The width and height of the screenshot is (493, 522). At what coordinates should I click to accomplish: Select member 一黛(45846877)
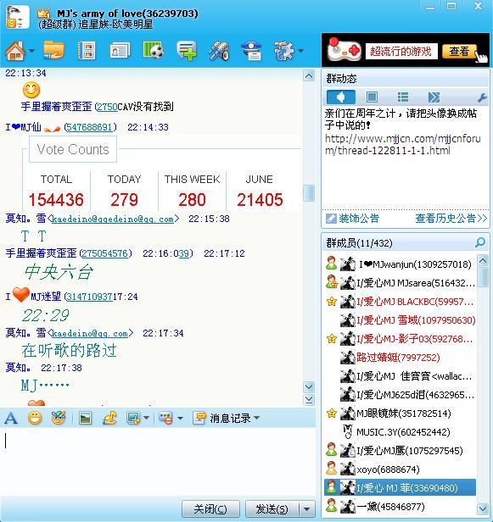pos(400,507)
